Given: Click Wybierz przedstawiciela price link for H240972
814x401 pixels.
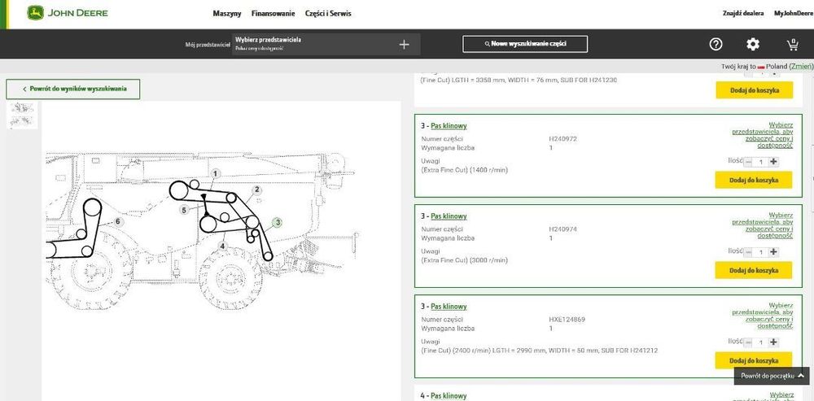Looking at the screenshot, I should tap(763, 136).
